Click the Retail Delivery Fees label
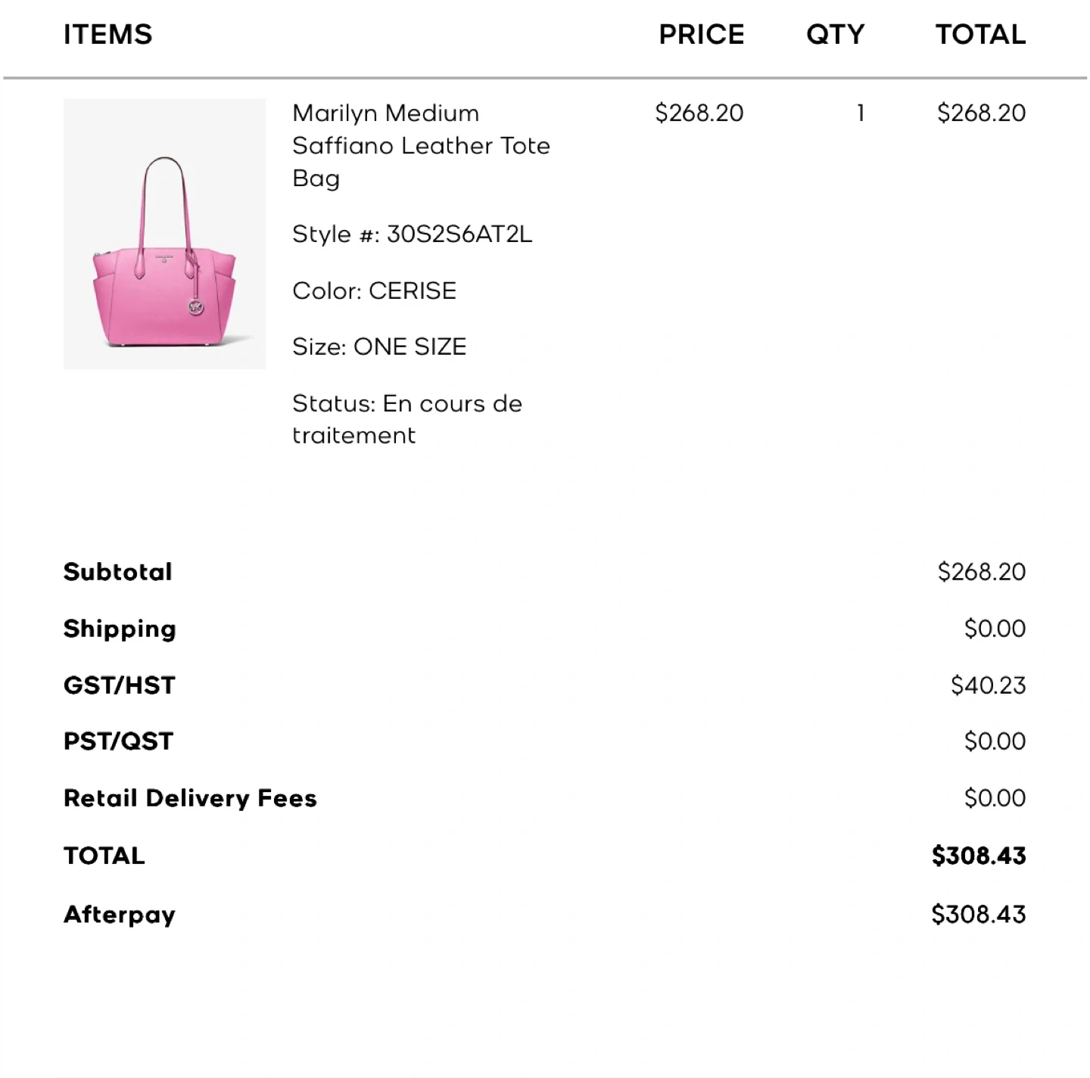The width and height of the screenshot is (1090, 1078). [x=190, y=798]
